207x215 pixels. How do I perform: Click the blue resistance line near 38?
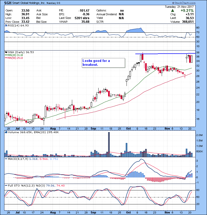(165, 54)
